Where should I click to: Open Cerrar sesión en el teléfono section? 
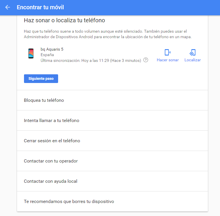tap(52, 141)
